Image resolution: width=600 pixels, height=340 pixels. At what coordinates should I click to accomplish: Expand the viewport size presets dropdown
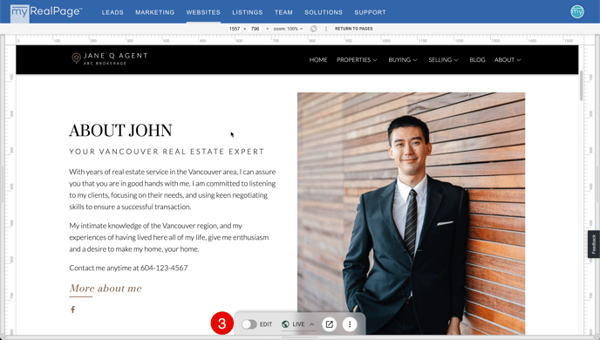click(267, 29)
